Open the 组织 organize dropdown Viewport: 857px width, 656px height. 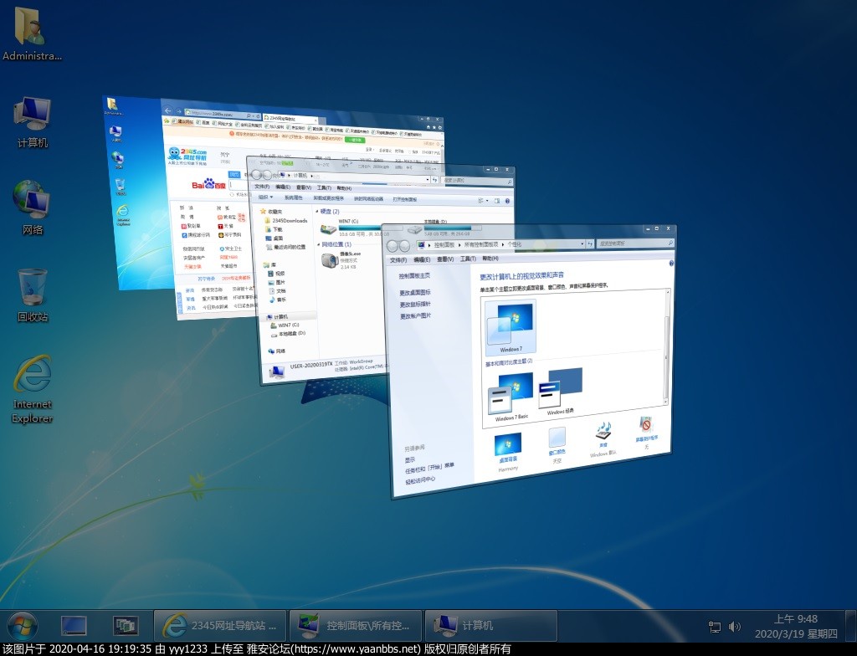(265, 197)
